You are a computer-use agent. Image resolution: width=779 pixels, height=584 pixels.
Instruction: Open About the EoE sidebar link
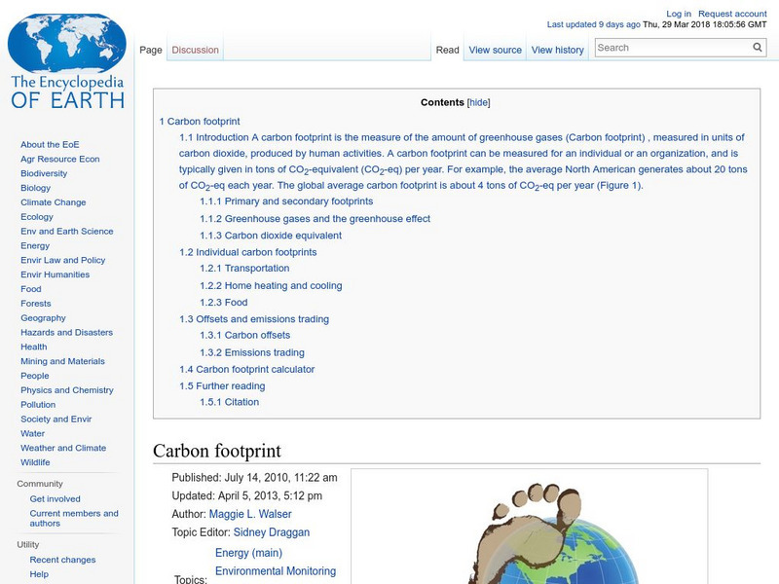pos(50,144)
